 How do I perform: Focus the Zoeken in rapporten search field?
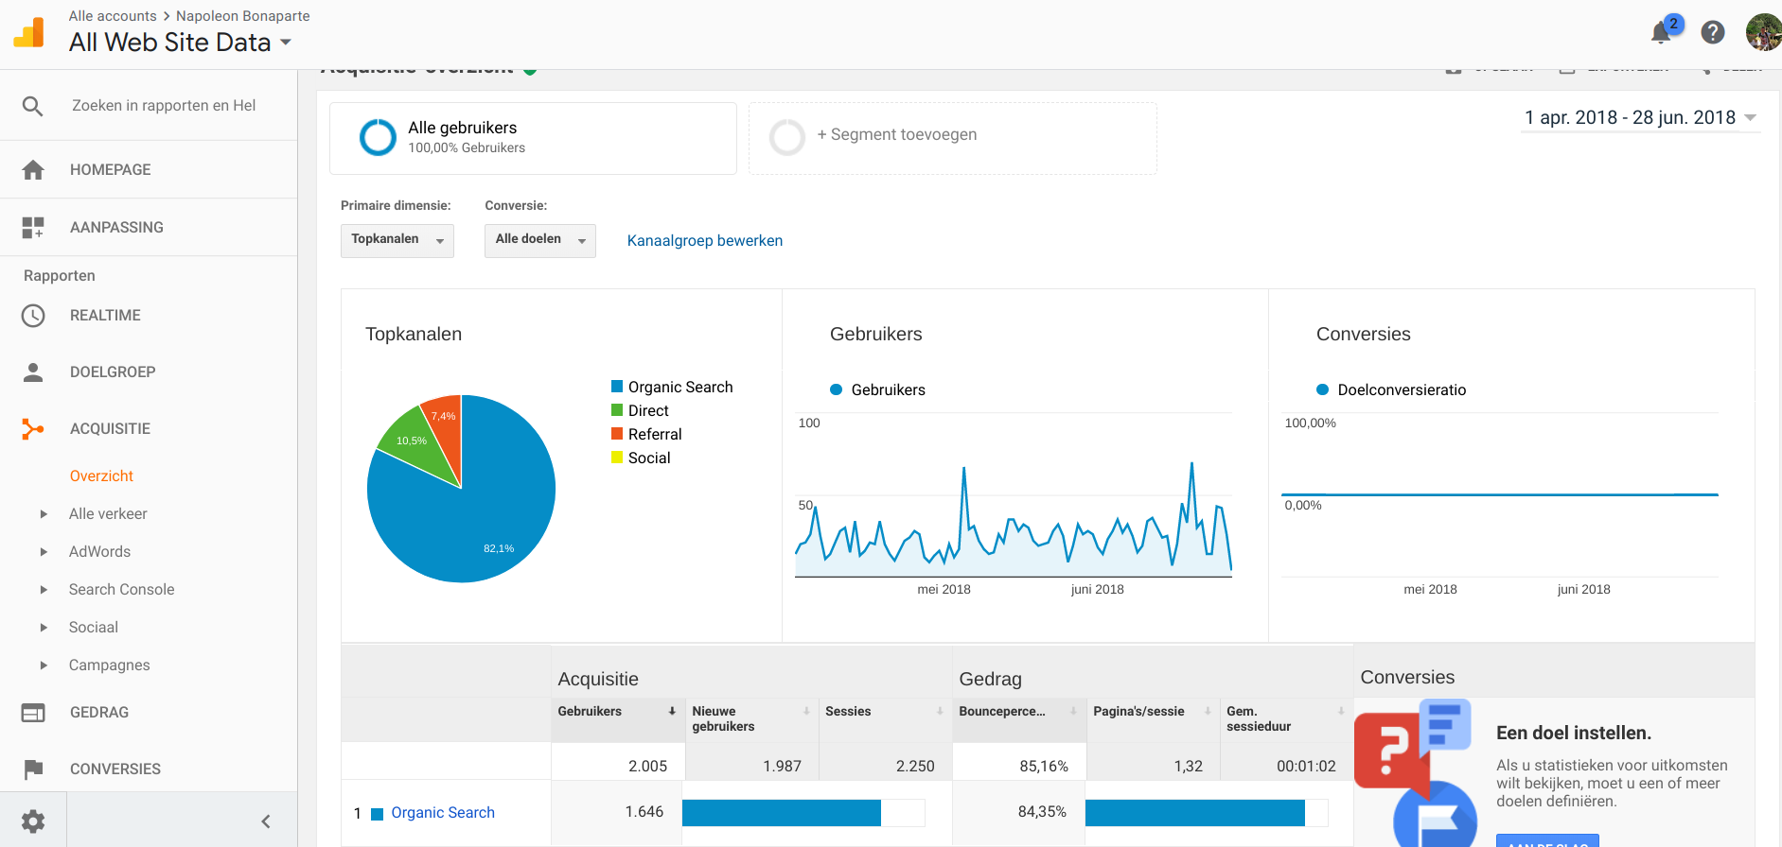[x=164, y=106]
